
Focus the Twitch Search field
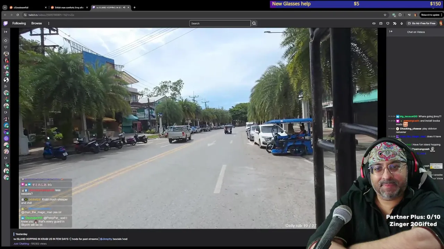point(220,24)
